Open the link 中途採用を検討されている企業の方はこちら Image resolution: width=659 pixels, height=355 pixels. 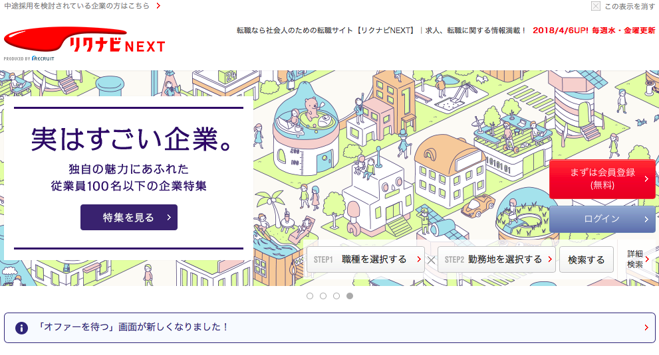[x=76, y=6]
